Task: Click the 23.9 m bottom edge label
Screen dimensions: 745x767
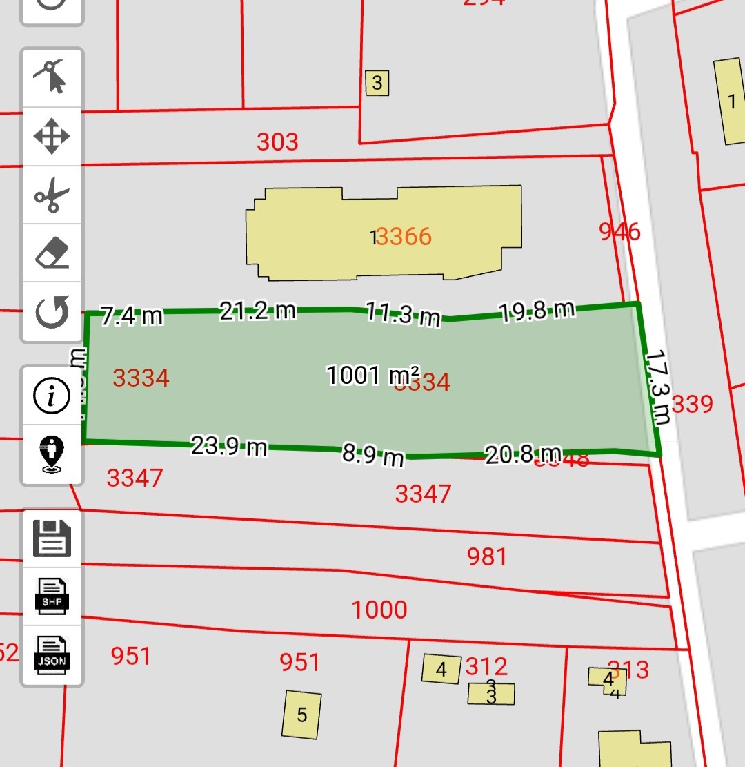Action: coord(228,447)
